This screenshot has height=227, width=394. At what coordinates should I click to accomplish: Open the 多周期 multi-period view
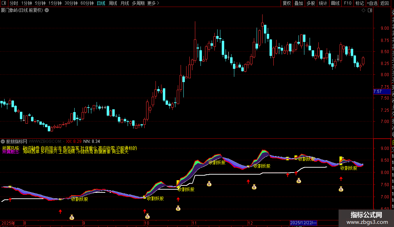point(138,3)
